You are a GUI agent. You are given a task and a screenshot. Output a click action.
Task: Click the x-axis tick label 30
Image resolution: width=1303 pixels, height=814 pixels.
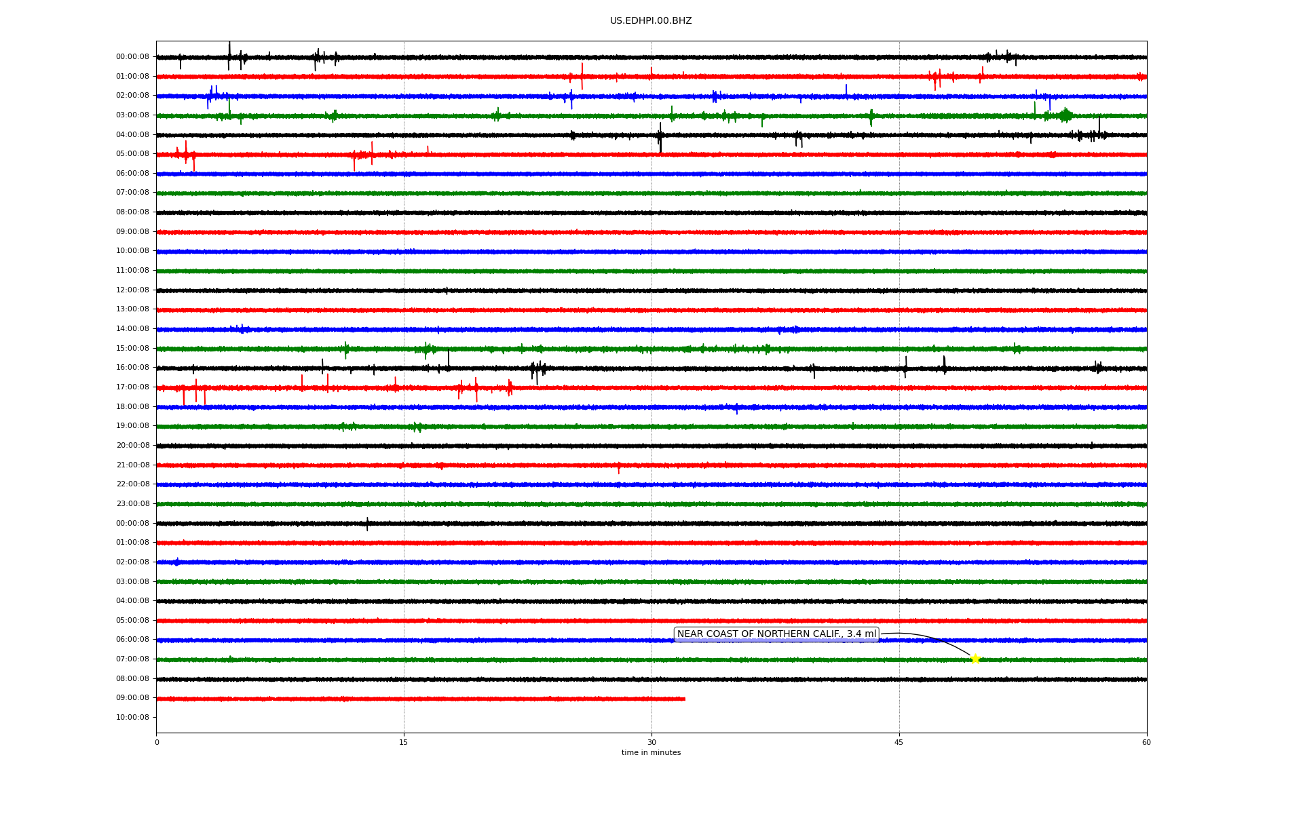tap(651, 742)
